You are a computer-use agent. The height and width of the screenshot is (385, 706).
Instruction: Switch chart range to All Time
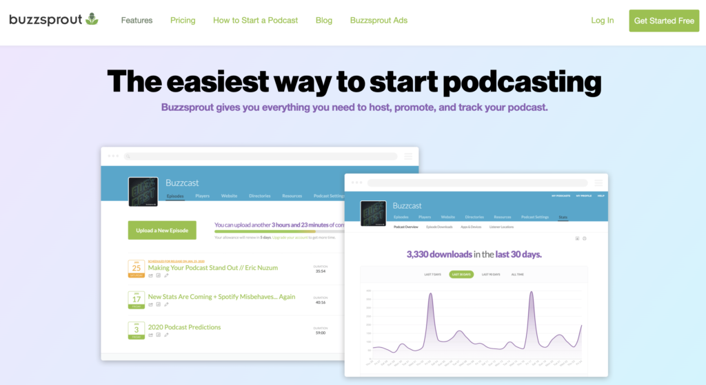pos(517,274)
